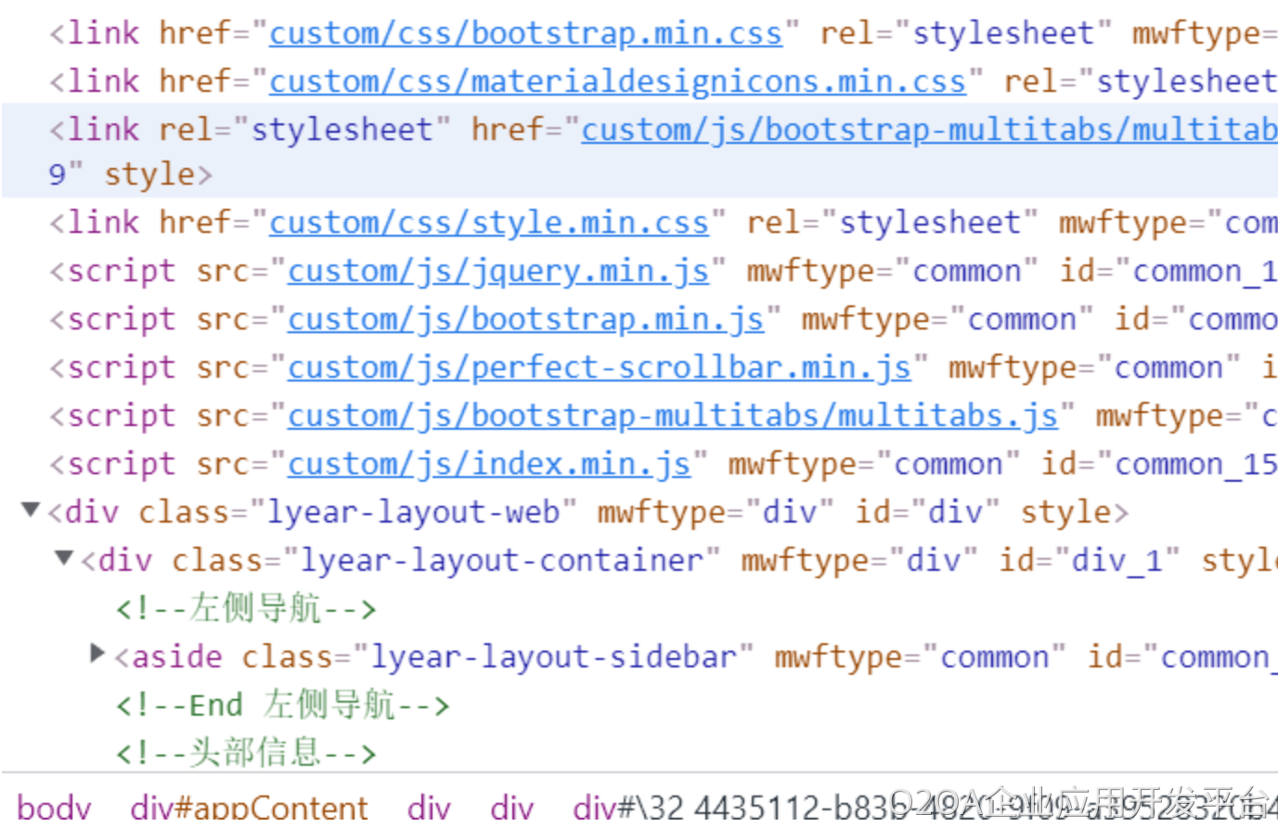The image size is (1278, 827).
Task: Open the perfect-scrollbar.min.js script link
Action: (599, 368)
